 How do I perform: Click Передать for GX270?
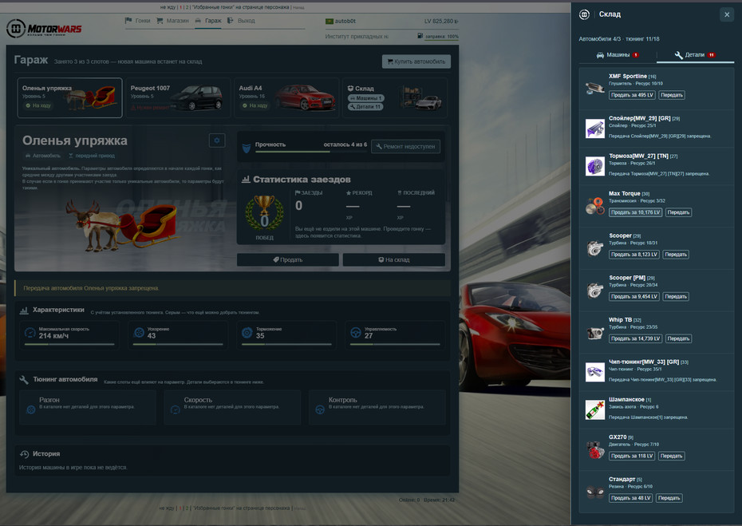point(672,456)
